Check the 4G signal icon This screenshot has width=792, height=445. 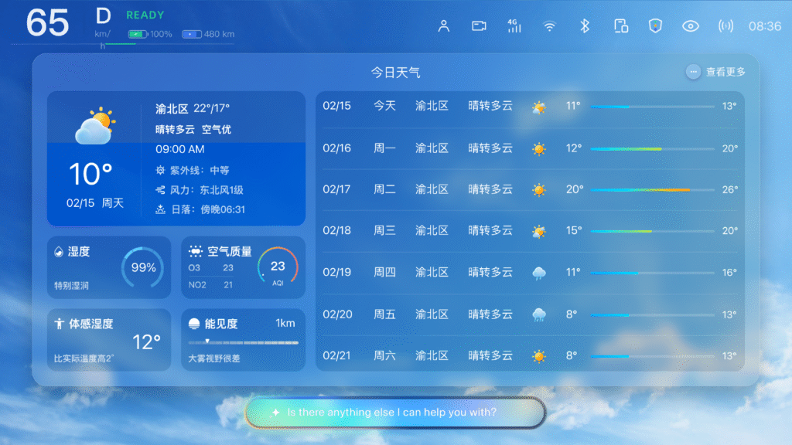click(514, 26)
